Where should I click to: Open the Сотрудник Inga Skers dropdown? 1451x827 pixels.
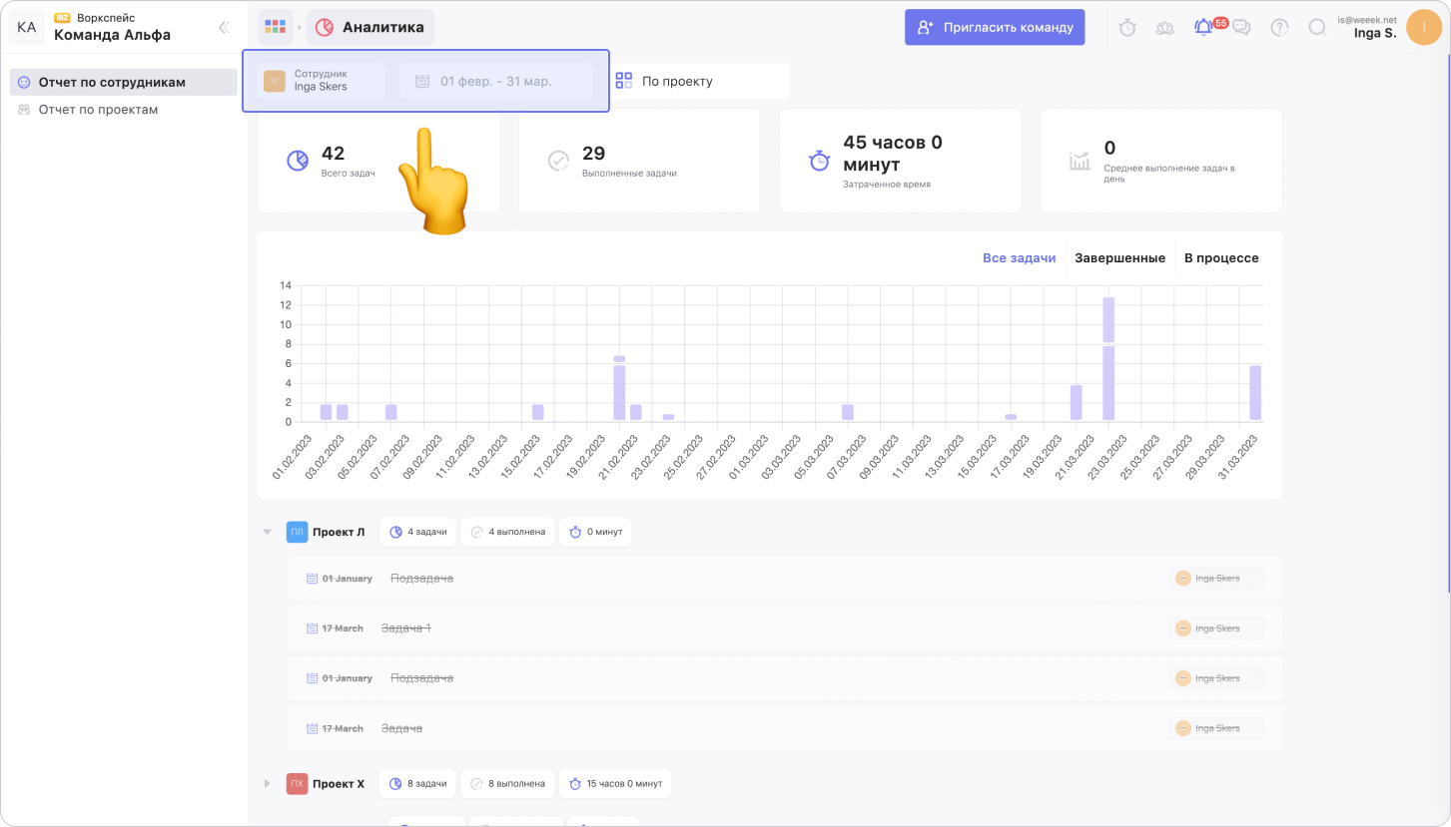point(320,82)
